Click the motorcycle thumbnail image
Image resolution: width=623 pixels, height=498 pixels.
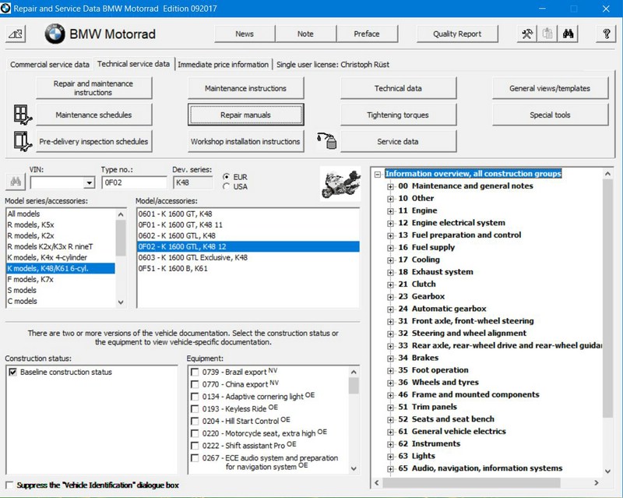[340, 183]
